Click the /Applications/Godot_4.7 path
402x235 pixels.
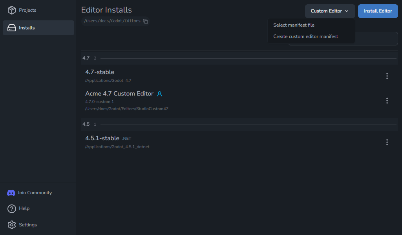tap(108, 81)
